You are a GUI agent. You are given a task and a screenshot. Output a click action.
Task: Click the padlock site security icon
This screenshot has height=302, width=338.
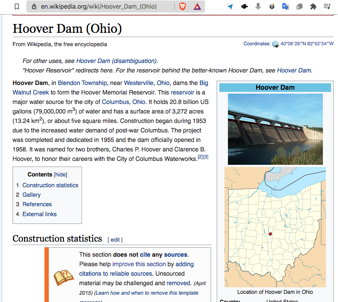pyautogui.click(x=34, y=6)
